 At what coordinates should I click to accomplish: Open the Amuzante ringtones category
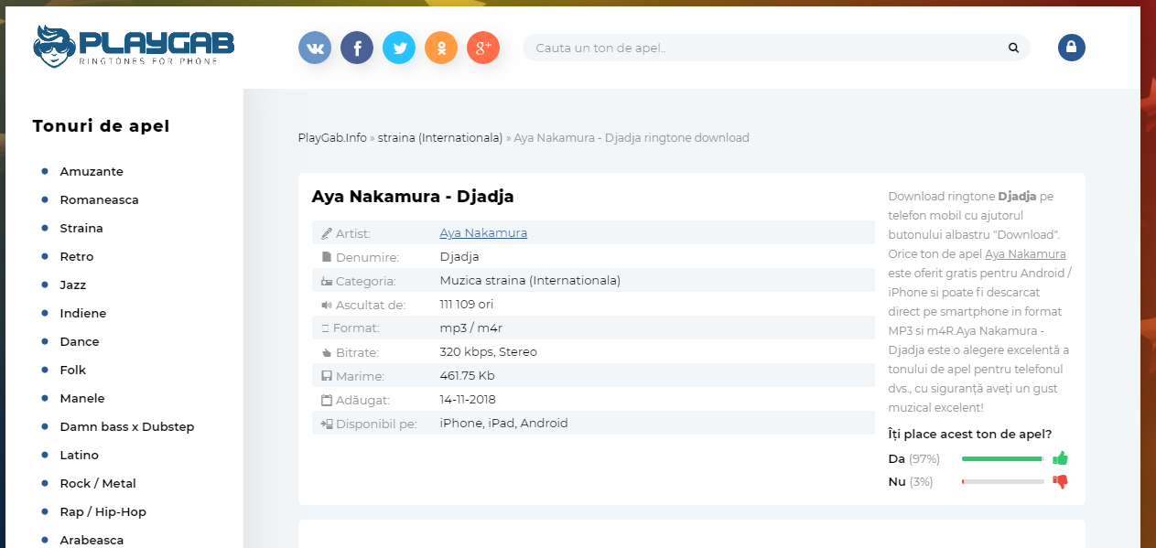92,171
